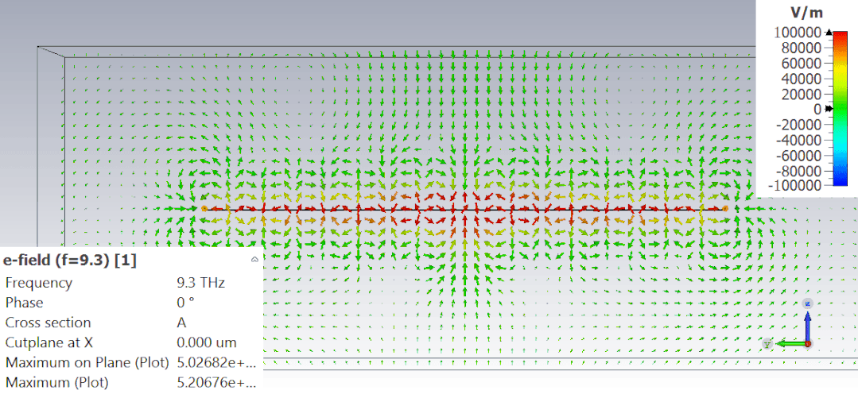Click the upper triangle marker on color scale
The image size is (858, 394).
(829, 33)
